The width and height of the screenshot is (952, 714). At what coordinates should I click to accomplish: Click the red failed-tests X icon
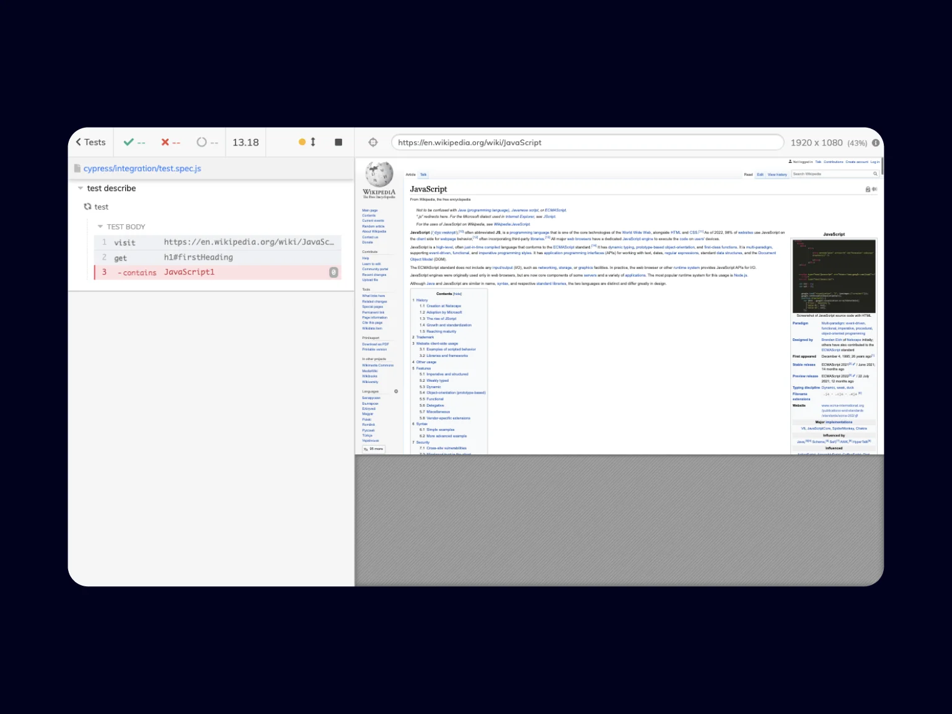(164, 142)
